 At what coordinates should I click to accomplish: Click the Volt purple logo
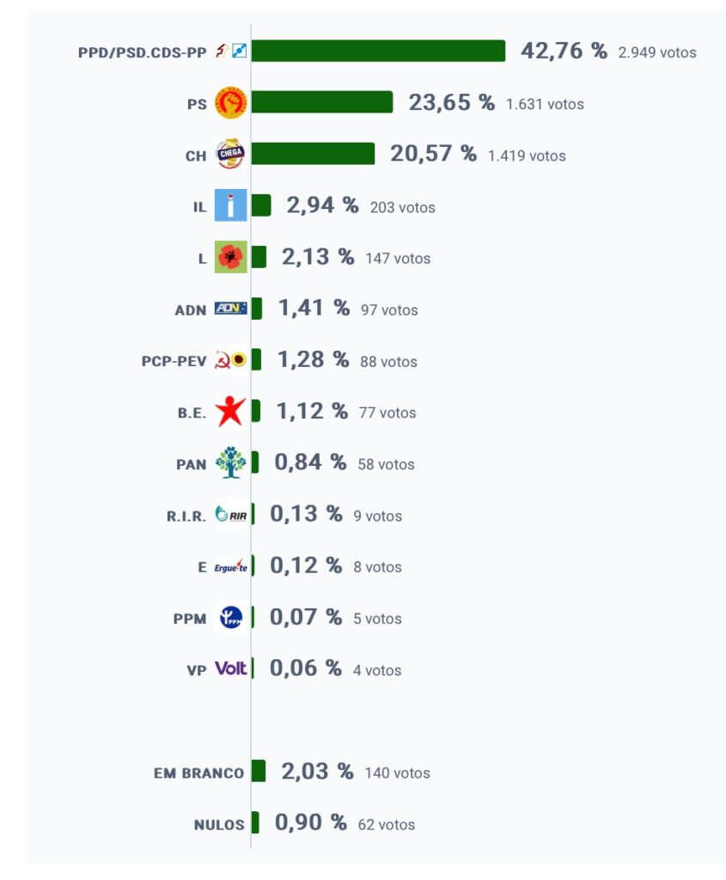(x=230, y=668)
